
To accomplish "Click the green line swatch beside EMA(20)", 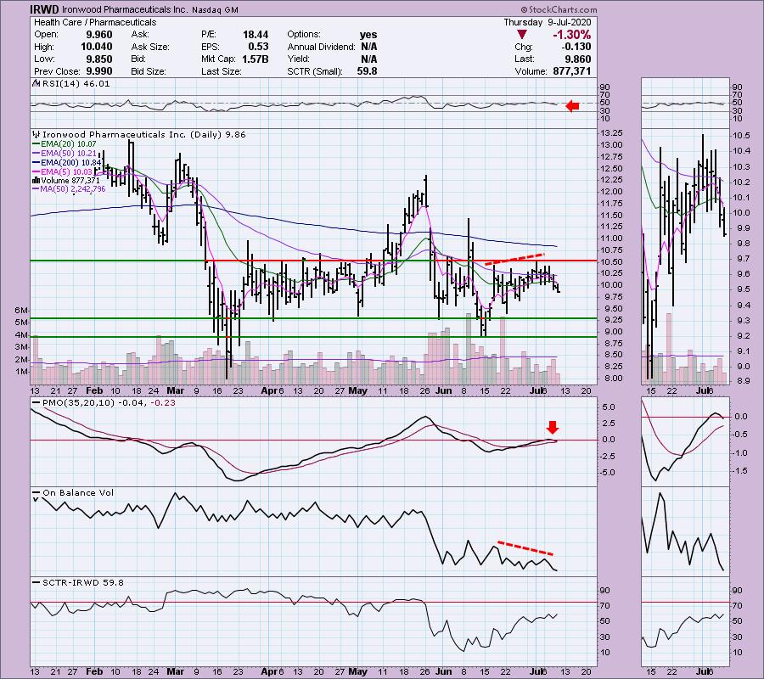I will pyautogui.click(x=36, y=144).
